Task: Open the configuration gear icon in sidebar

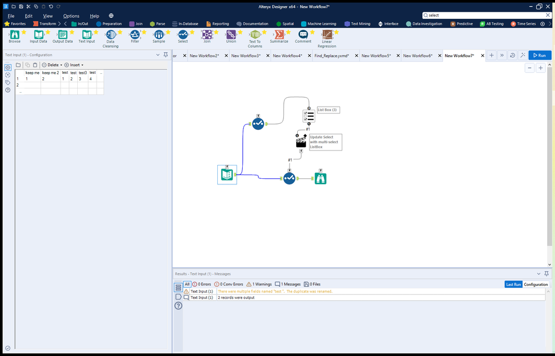Action: (x=8, y=67)
